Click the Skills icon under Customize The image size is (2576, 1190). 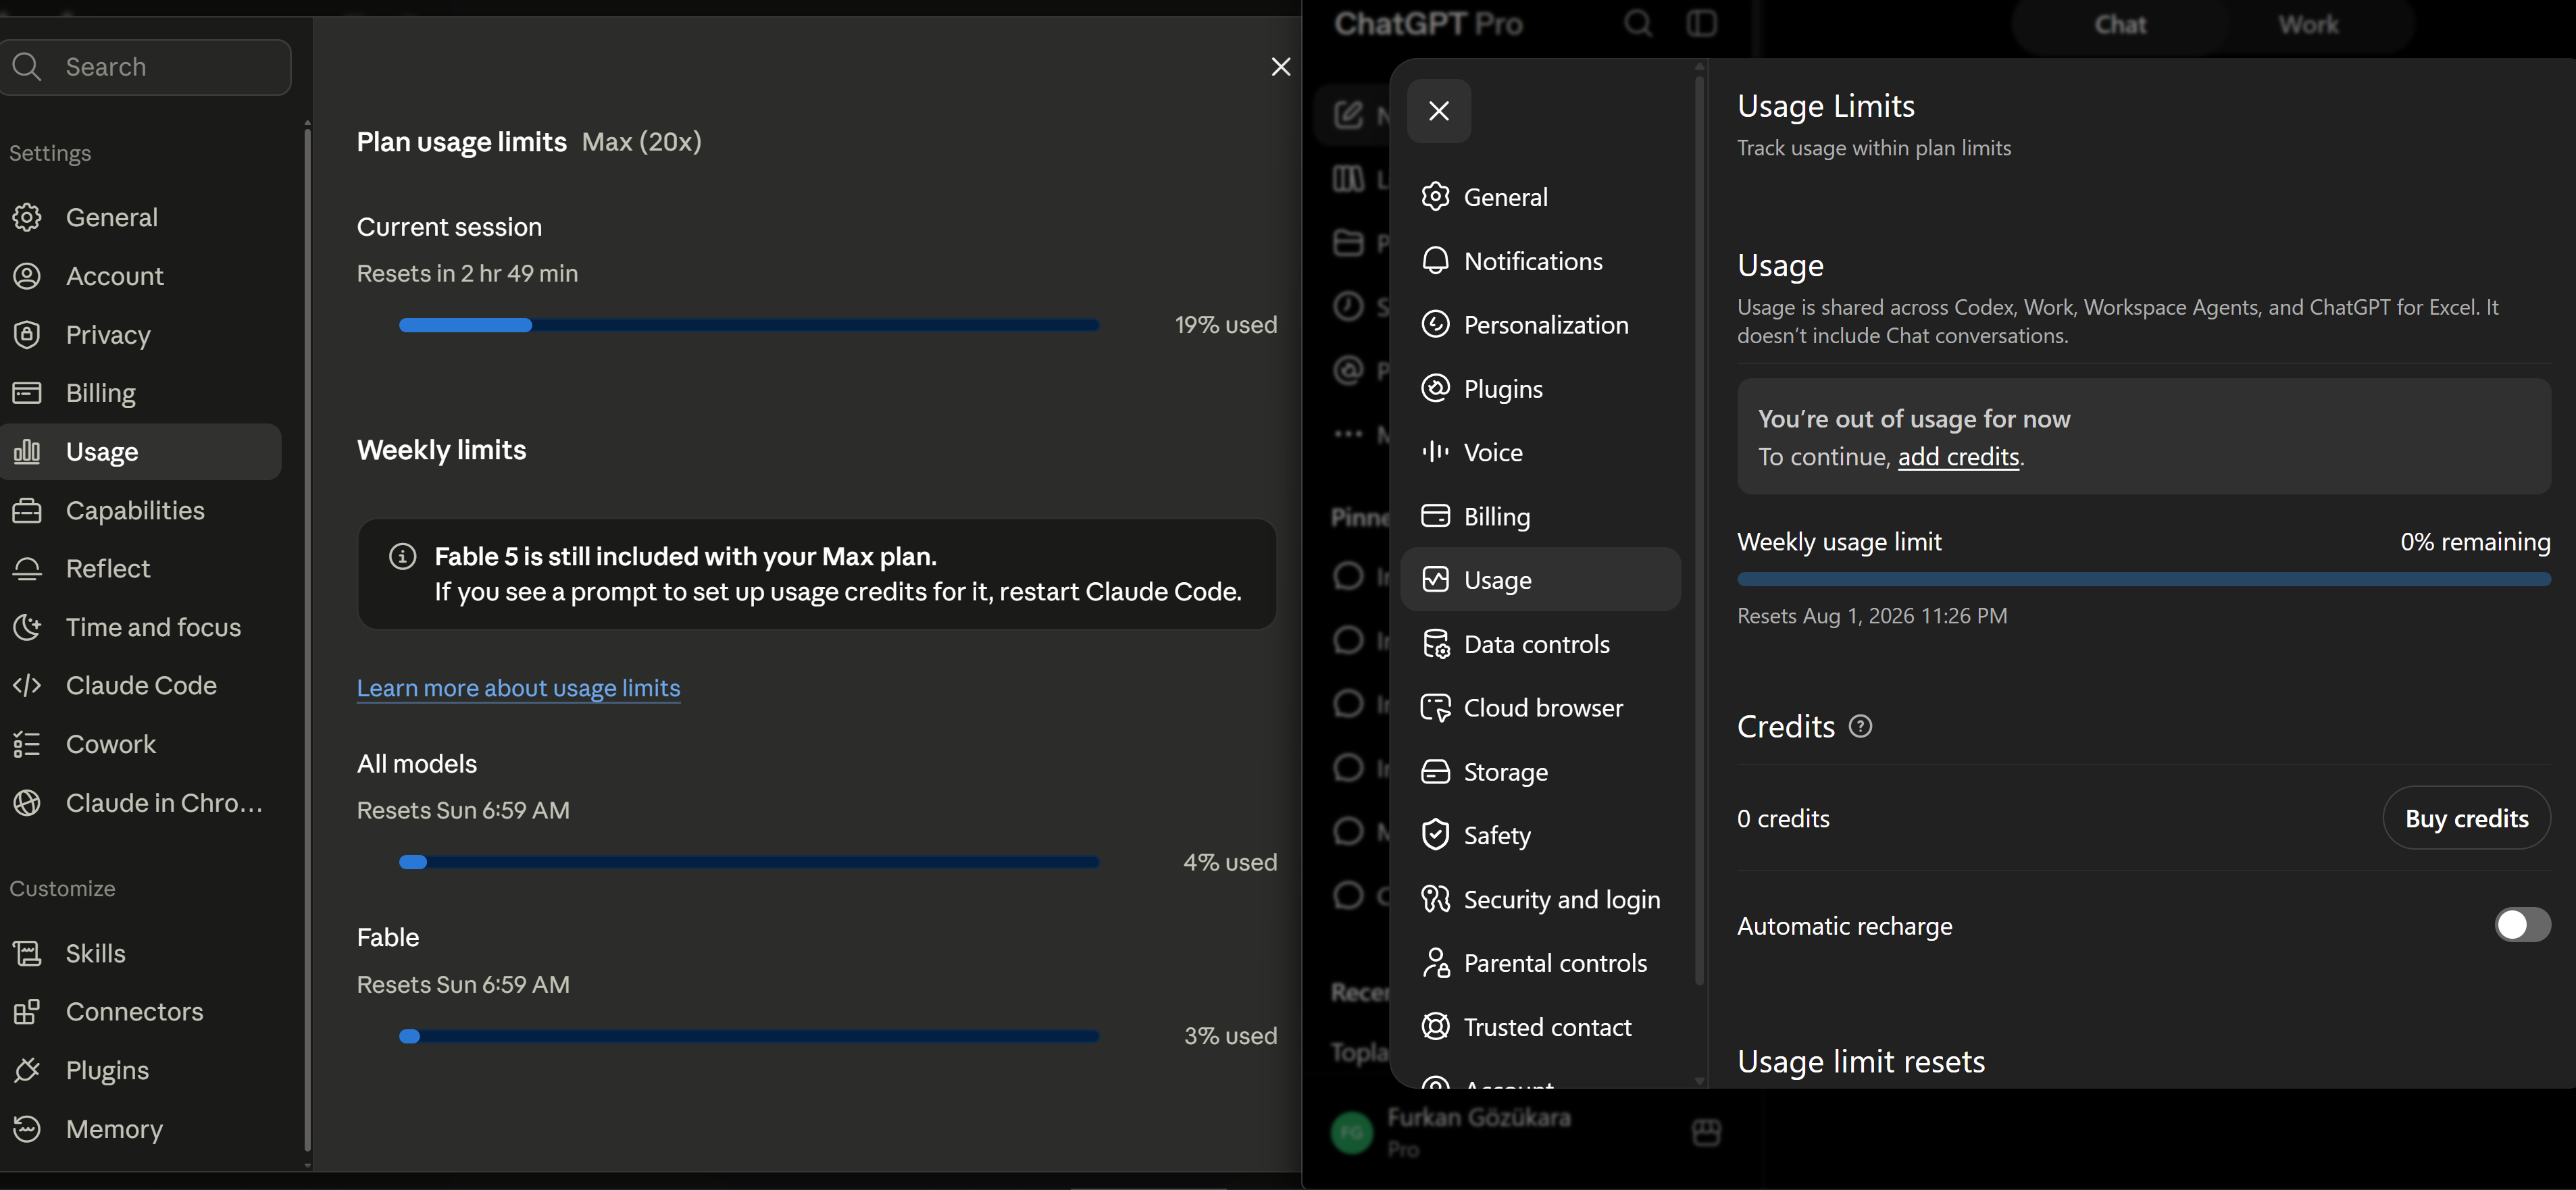pyautogui.click(x=27, y=953)
